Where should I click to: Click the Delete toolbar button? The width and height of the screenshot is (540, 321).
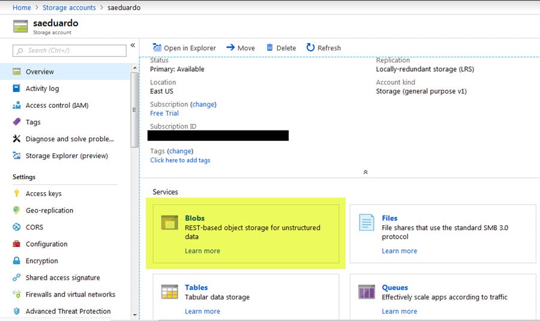(281, 48)
